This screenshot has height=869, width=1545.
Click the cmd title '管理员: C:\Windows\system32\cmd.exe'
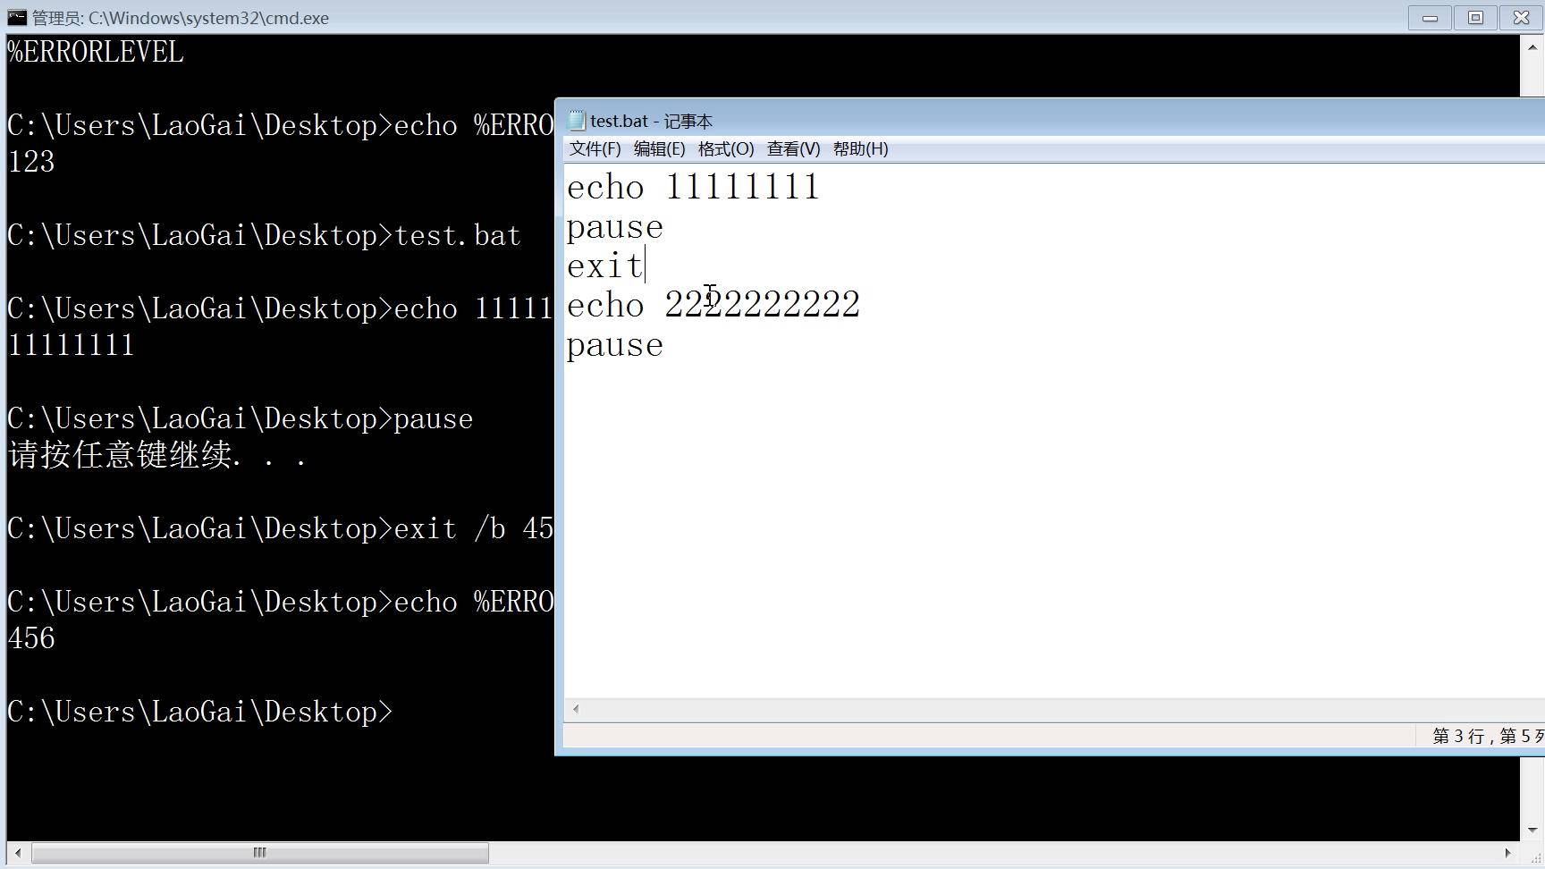point(181,18)
